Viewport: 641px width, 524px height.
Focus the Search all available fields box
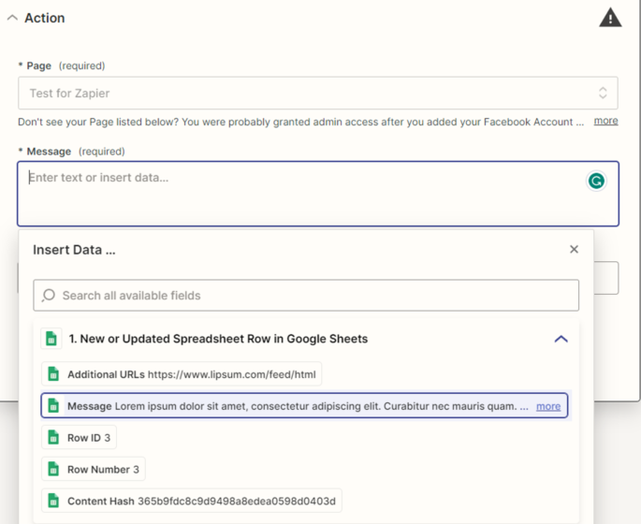tap(306, 295)
